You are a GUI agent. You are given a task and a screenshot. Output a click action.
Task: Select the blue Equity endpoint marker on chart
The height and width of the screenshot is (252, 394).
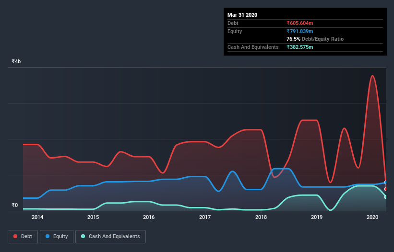tap(386, 182)
